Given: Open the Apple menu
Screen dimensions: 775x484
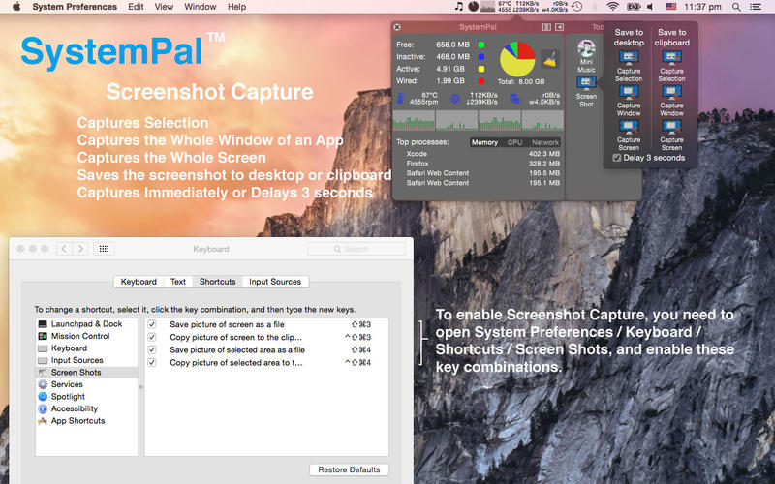Looking at the screenshot, I should click(x=16, y=7).
